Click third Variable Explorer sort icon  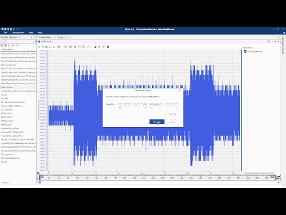(x=9, y=45)
